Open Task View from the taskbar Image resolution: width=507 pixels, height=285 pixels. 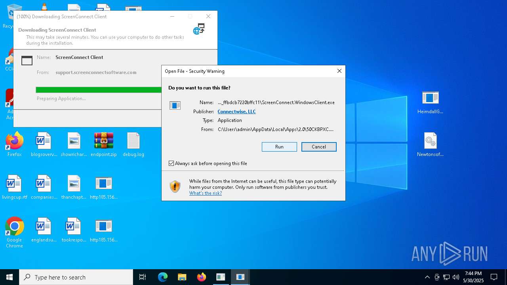tap(143, 277)
